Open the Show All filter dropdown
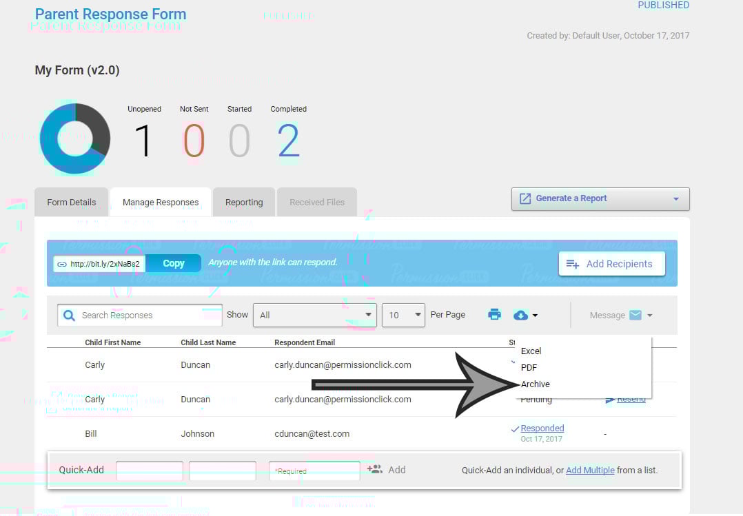This screenshot has width=743, height=516. (x=315, y=315)
